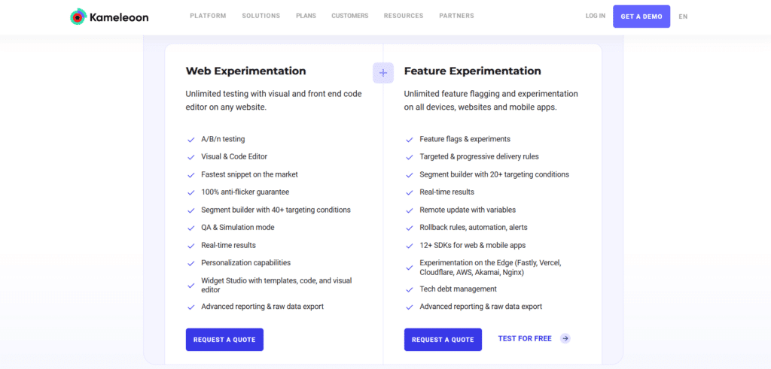This screenshot has width=771, height=369.
Task: Click the Kameleoon logo icon
Action: click(x=78, y=16)
